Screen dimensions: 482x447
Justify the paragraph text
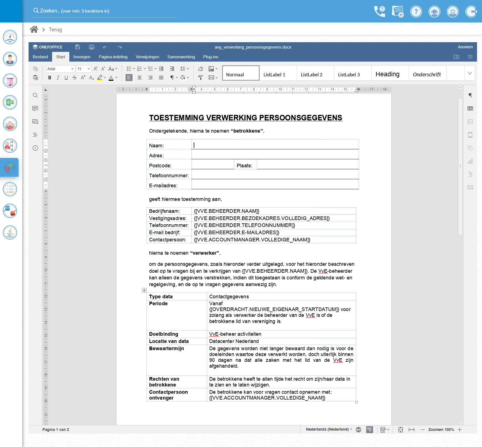pos(161,78)
